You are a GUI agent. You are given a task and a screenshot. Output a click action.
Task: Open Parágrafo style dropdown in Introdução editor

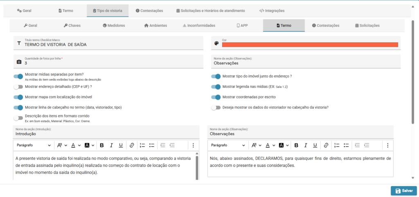pyautogui.click(x=34, y=145)
